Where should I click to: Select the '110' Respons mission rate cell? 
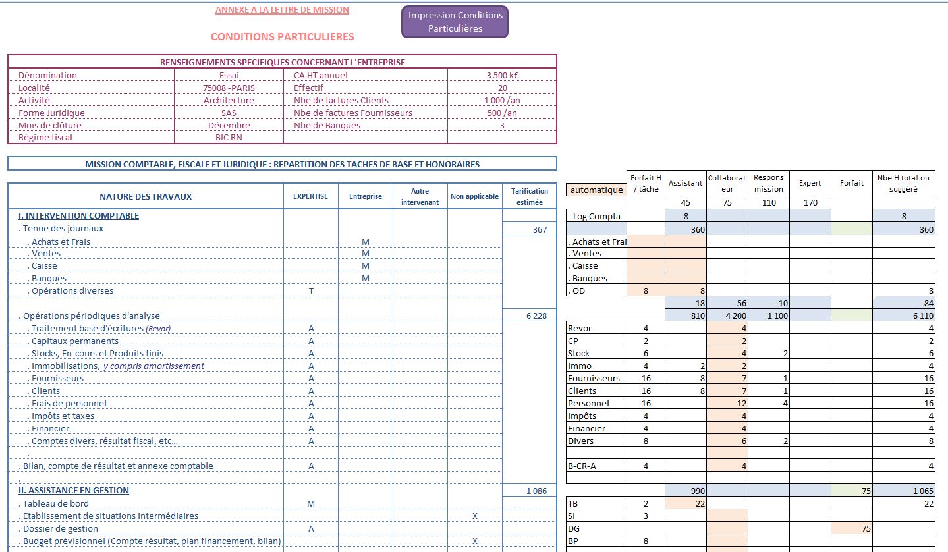point(769,202)
